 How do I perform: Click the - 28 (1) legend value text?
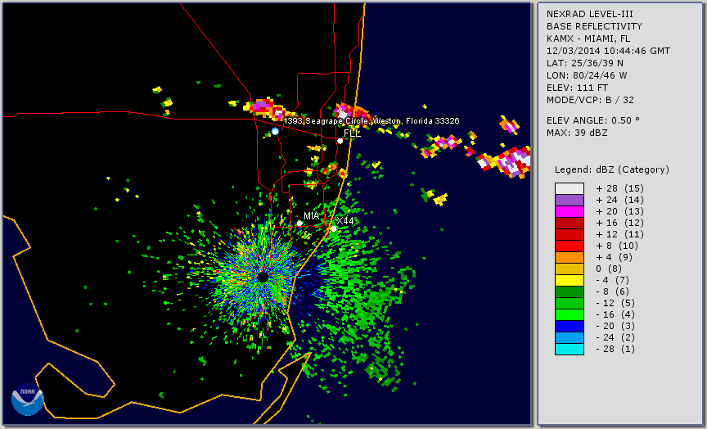pos(615,349)
